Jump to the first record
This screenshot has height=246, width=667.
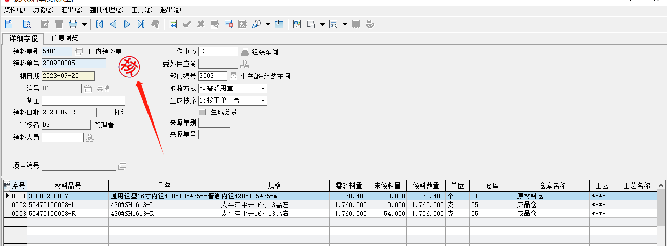click(x=99, y=24)
